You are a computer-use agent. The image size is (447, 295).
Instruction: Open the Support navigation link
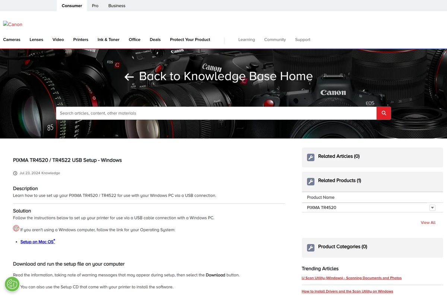tap(302, 39)
